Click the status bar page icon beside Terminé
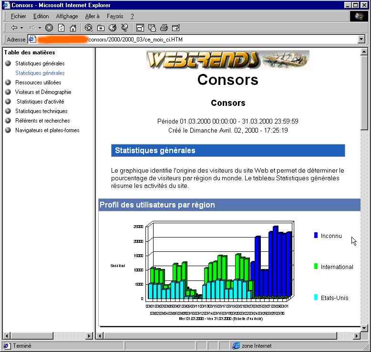Image resolution: width=371 pixels, height=352 pixels. (7, 346)
